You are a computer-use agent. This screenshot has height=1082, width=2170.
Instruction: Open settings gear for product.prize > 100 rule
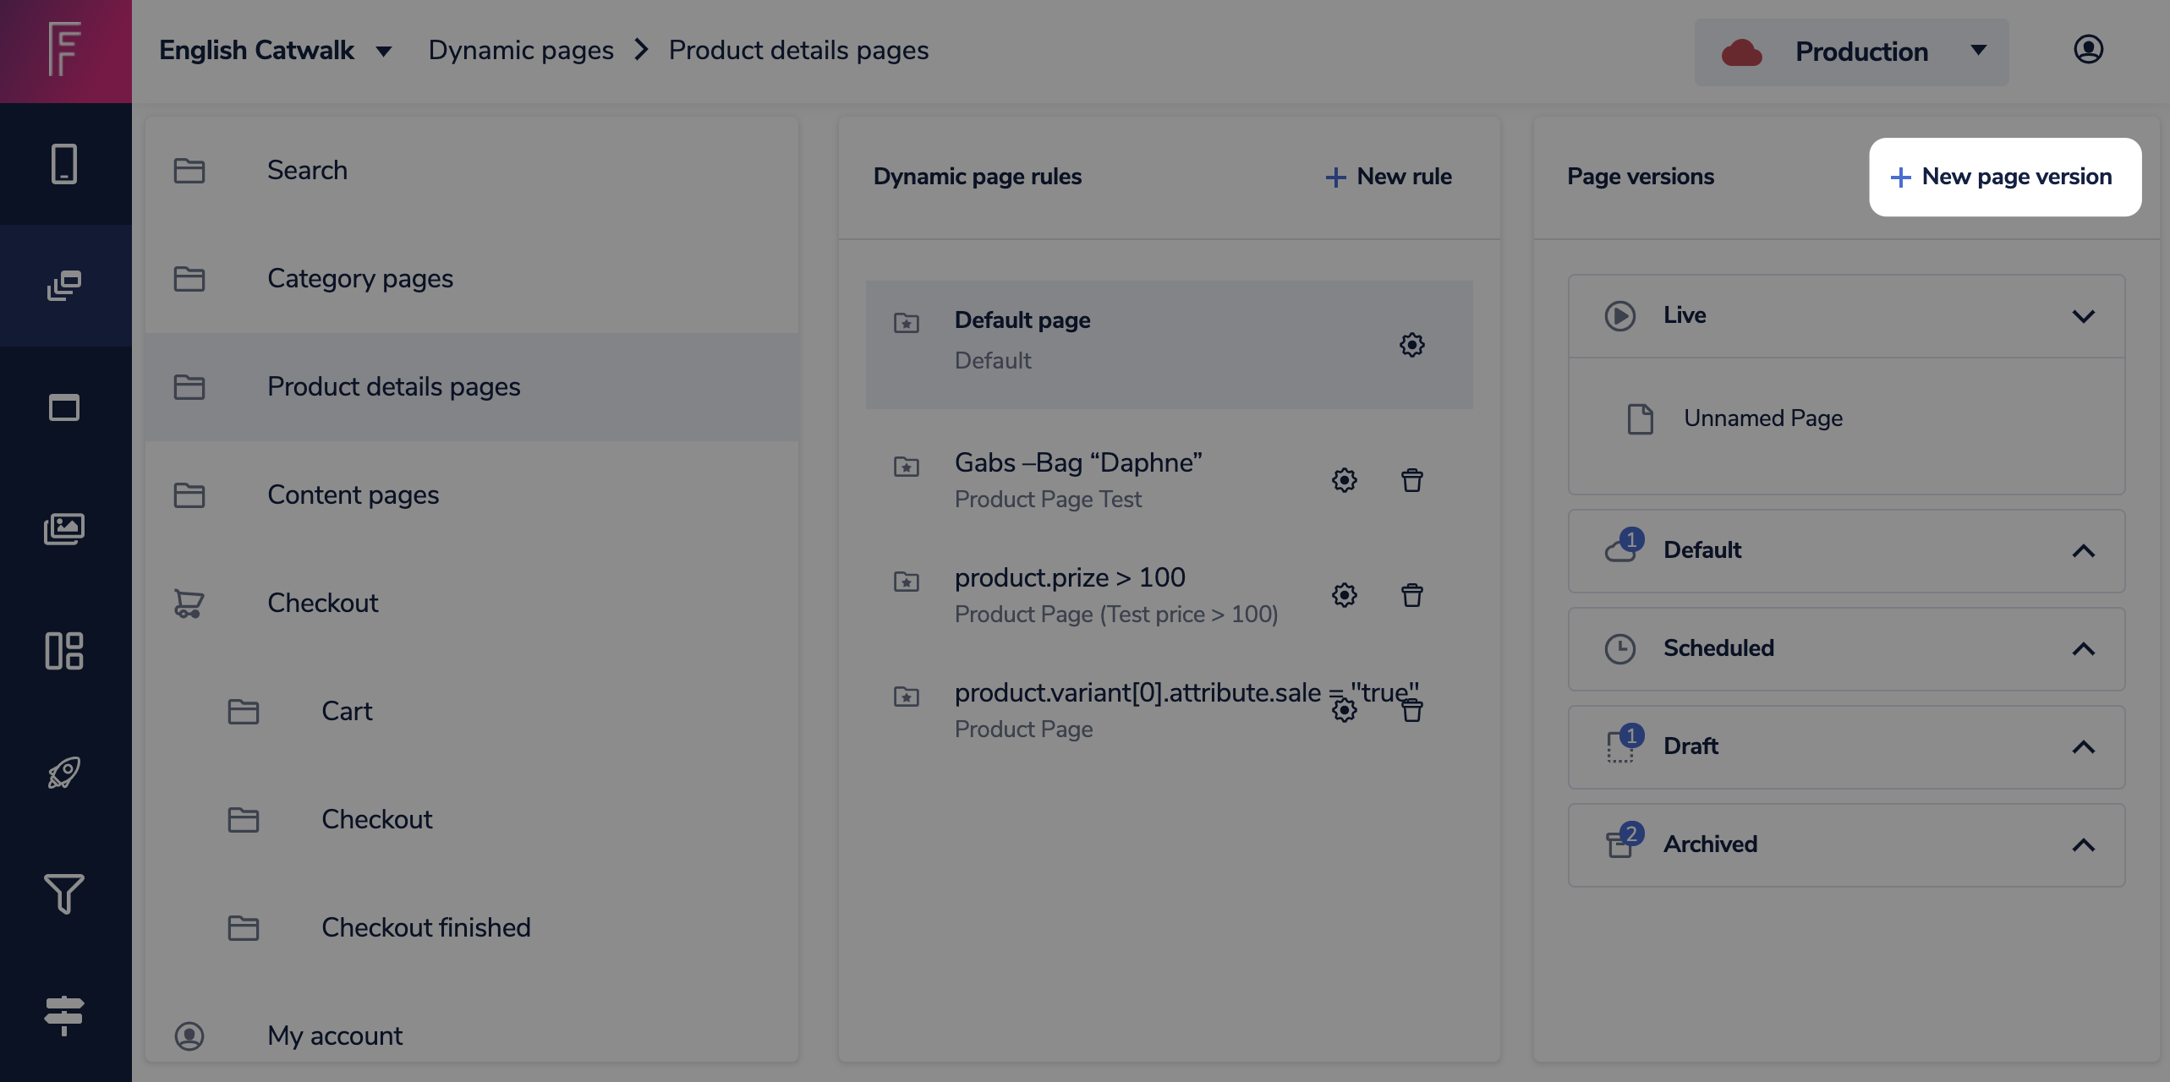[1344, 595]
